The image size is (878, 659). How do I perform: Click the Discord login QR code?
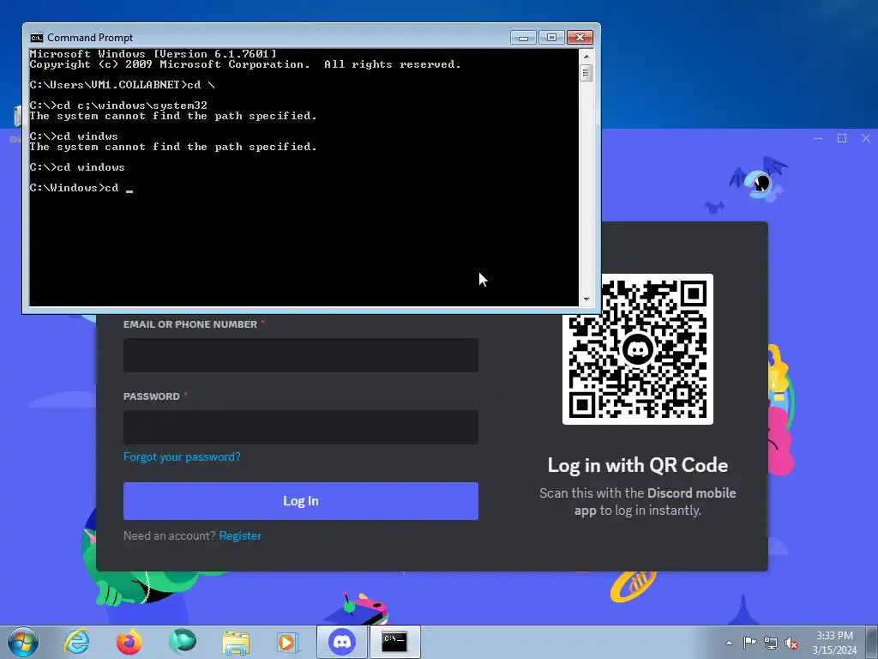638,349
